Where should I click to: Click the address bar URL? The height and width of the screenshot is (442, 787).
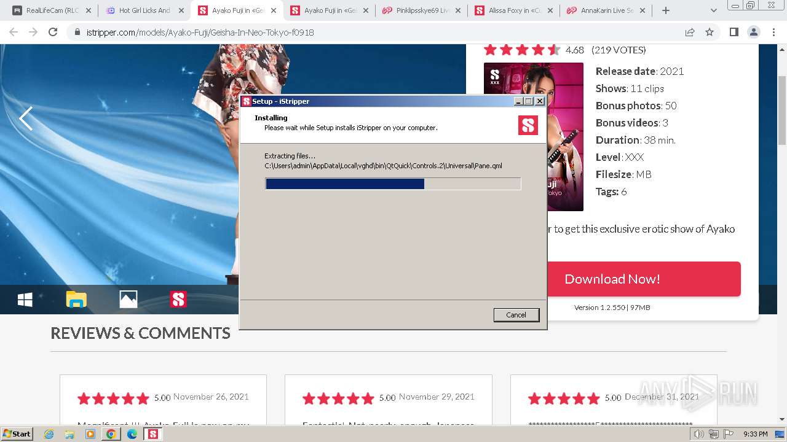click(x=200, y=33)
